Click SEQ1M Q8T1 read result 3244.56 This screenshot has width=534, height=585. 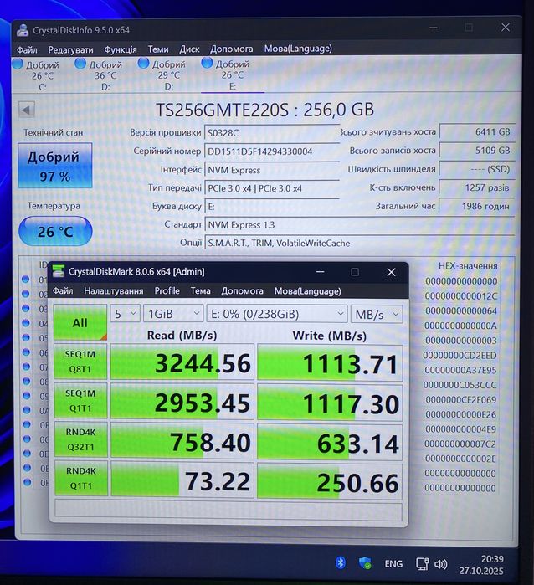point(182,362)
